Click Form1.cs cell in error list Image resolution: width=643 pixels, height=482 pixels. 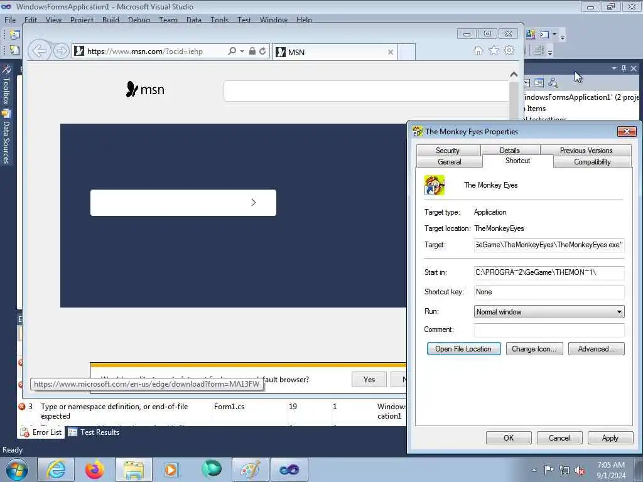(x=229, y=407)
